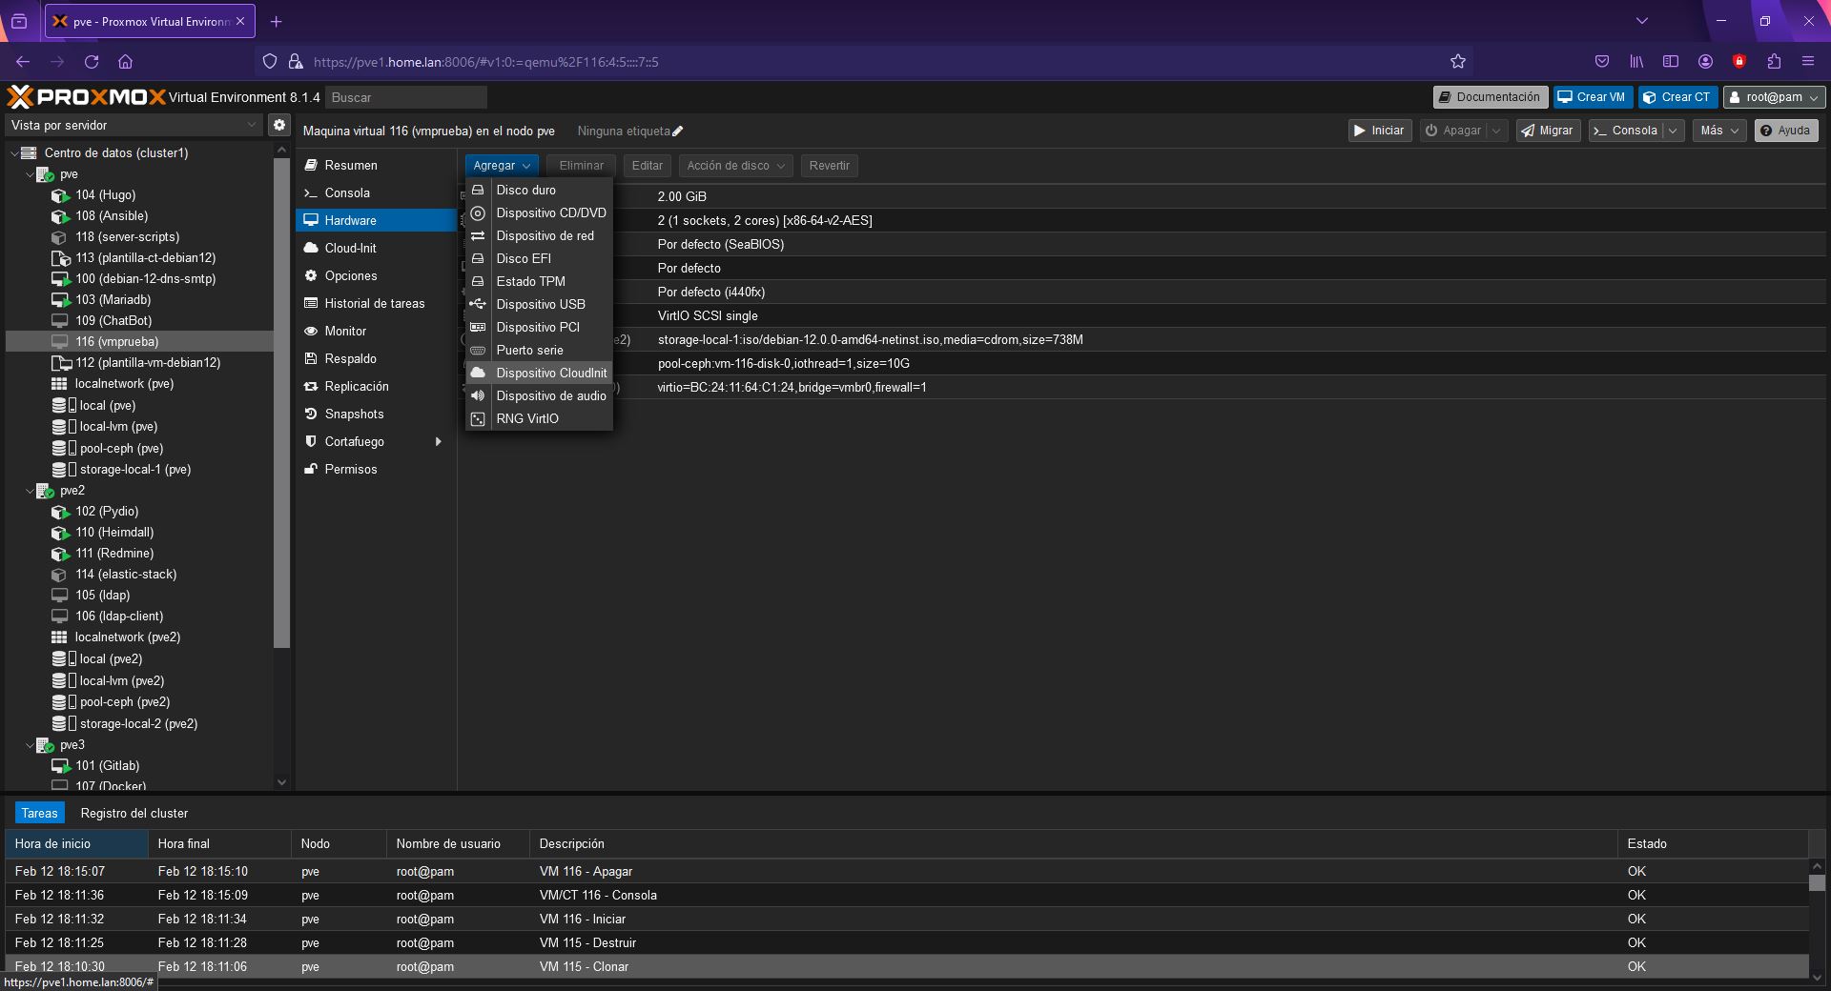Image resolution: width=1831 pixels, height=991 pixels.
Task: Click the Iniciar button
Action: point(1379,131)
